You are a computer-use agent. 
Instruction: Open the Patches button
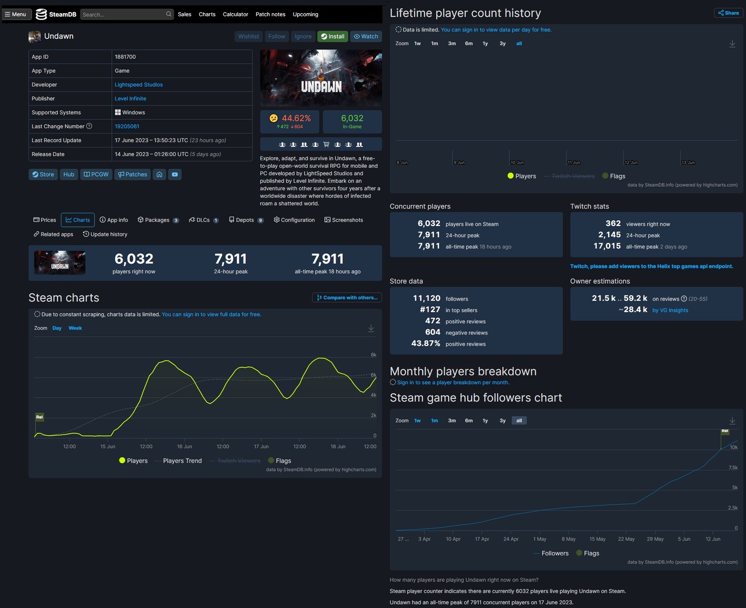point(132,174)
